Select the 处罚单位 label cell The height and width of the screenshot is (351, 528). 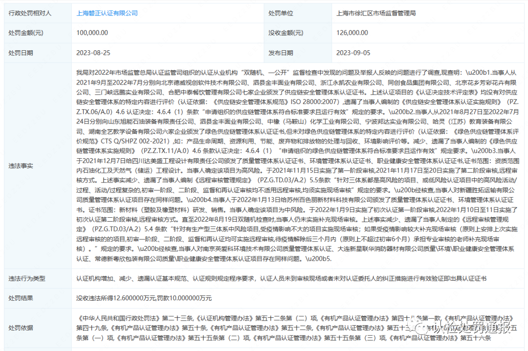click(281, 13)
